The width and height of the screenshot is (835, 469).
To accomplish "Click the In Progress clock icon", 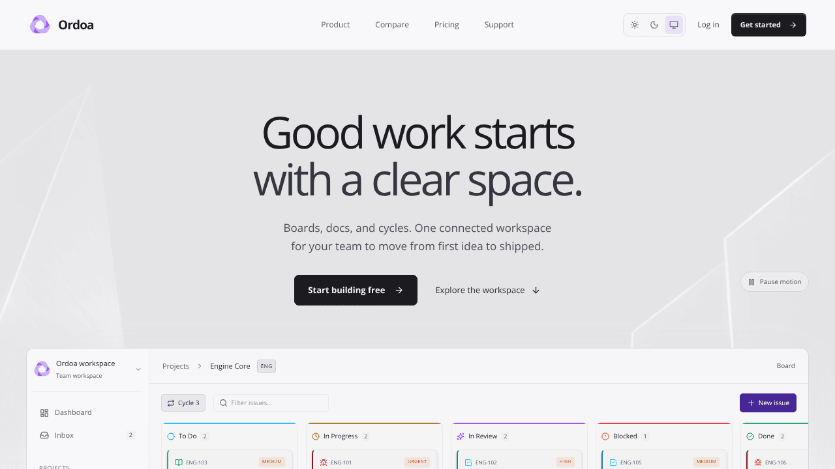I will (316, 436).
